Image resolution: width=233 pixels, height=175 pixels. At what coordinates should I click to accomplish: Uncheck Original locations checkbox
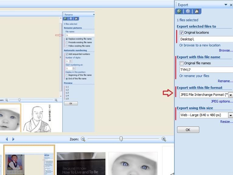pos(181,32)
